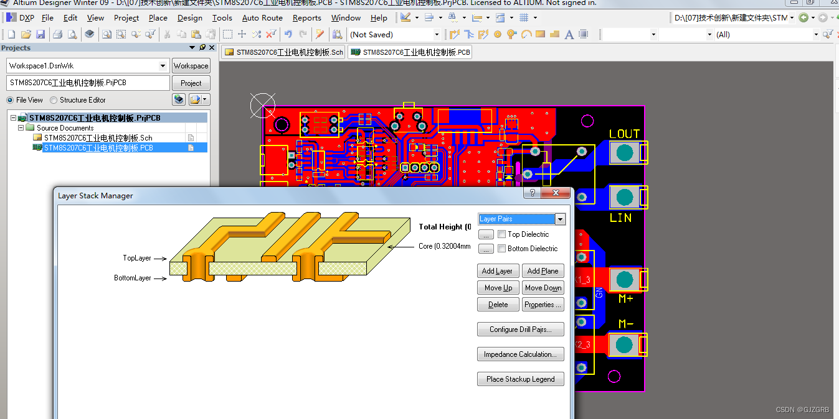839x419 pixels.
Task: Click the Undo arrow icon
Action: pos(288,34)
